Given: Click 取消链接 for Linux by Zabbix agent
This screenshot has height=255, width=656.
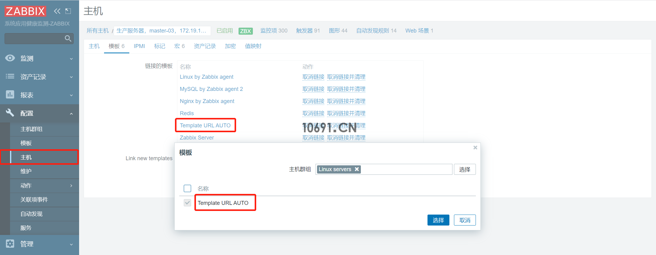Looking at the screenshot, I should pos(313,77).
